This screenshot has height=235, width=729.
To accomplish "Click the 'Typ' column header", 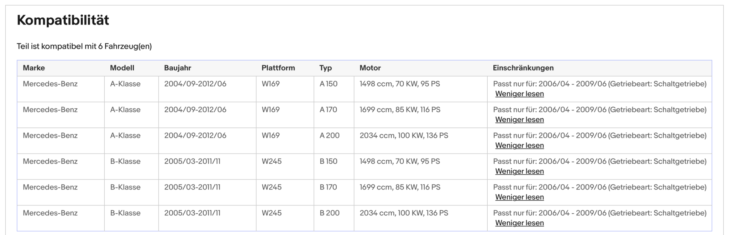I will (x=326, y=68).
